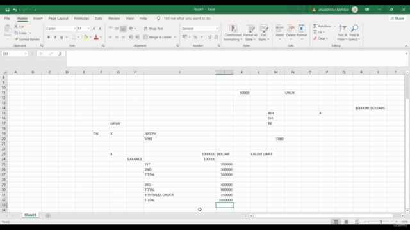Expand the Font group dialog launcher
Viewport: 410px width, 230px height.
103,45
